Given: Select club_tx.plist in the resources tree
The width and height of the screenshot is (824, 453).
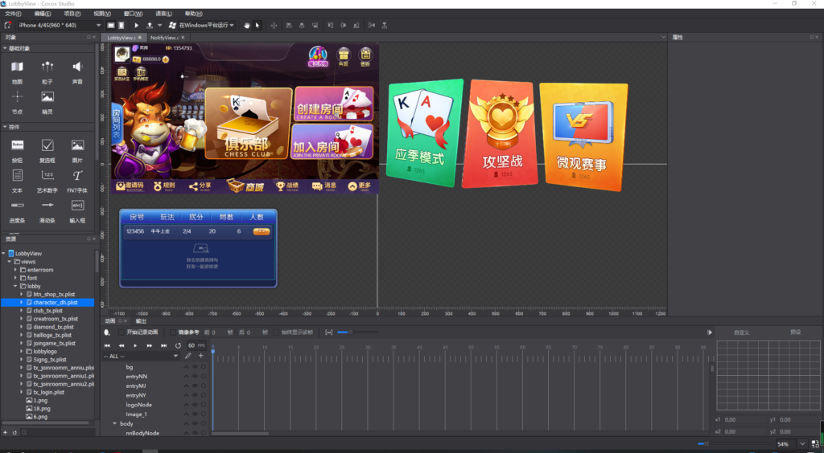Looking at the screenshot, I should pyautogui.click(x=47, y=310).
